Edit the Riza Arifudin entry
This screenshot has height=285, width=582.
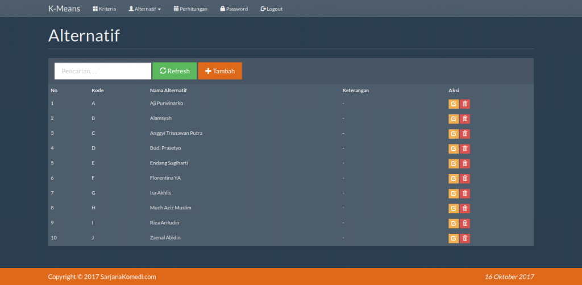[454, 224]
